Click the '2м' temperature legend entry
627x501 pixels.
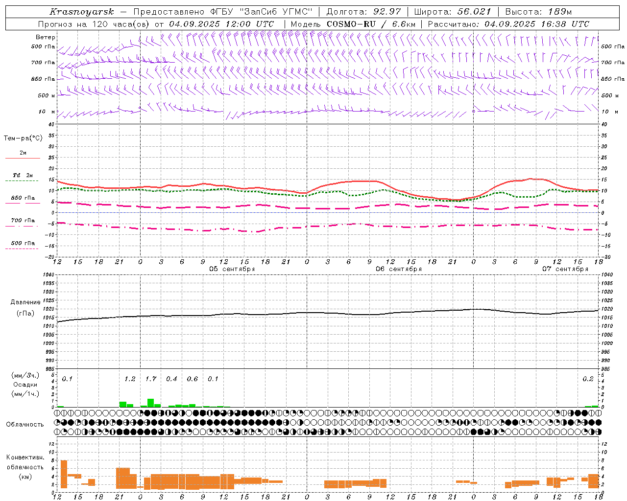(x=23, y=153)
